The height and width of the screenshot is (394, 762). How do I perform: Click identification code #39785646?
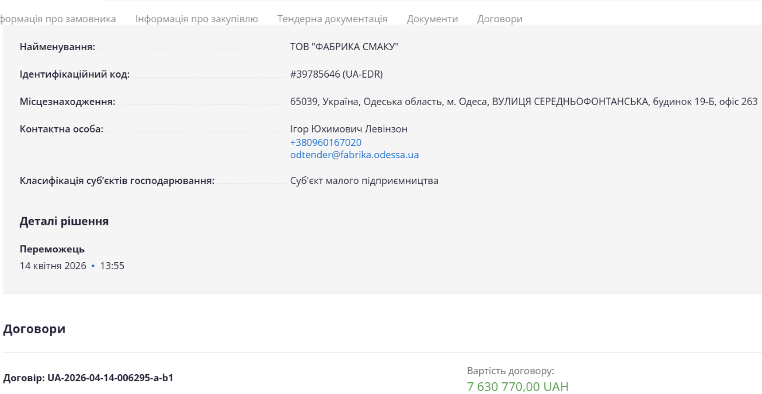click(336, 74)
